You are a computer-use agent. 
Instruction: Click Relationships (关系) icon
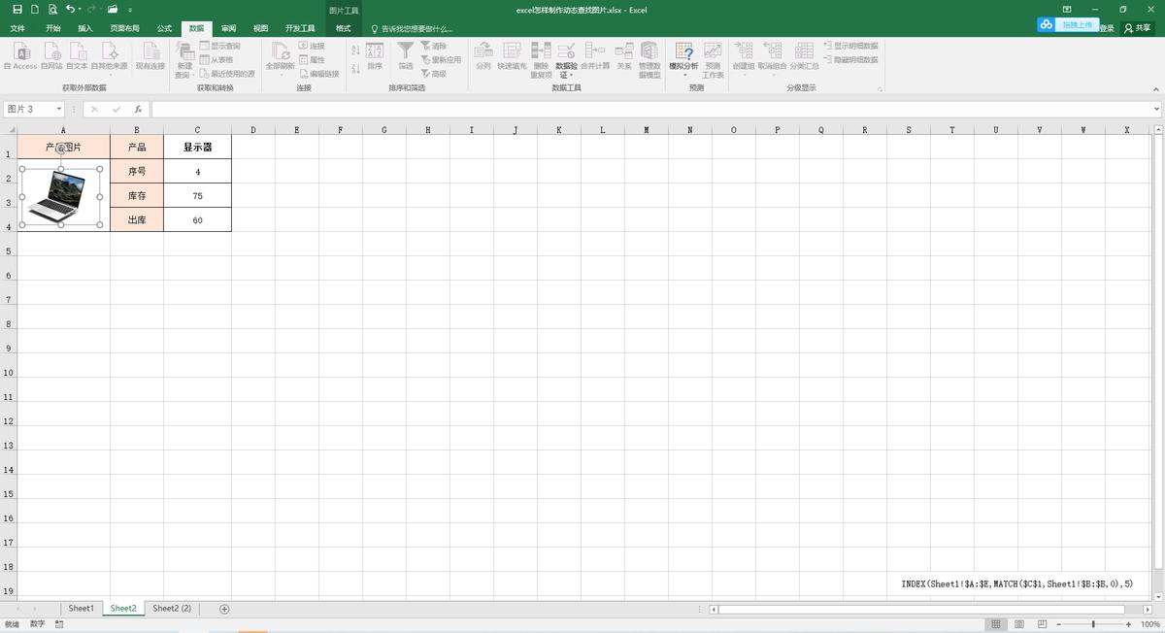click(x=624, y=56)
